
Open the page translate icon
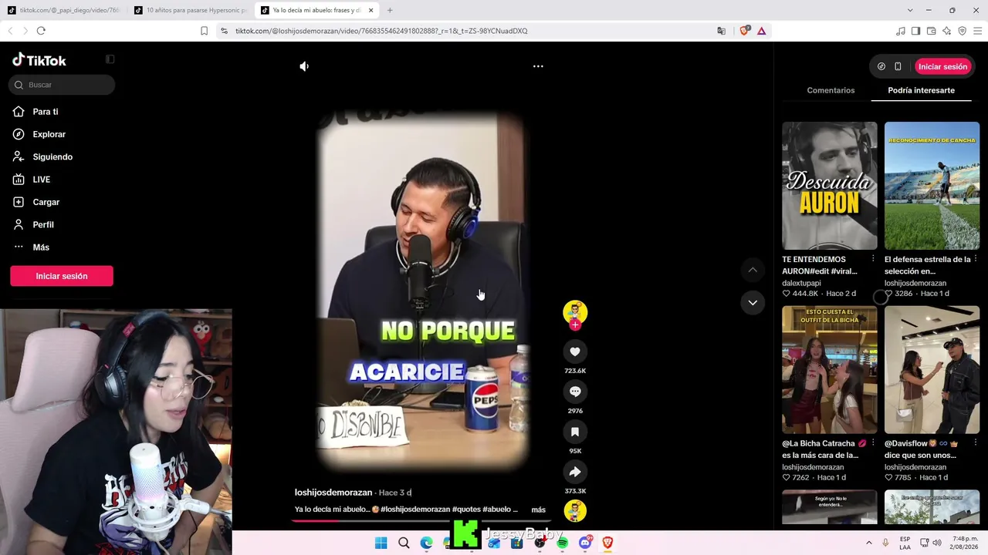coord(721,31)
